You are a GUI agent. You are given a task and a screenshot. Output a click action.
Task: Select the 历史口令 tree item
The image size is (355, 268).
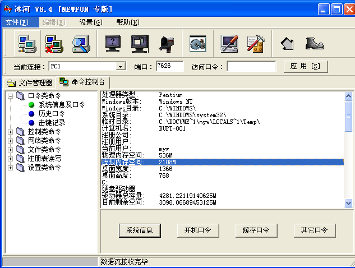[52, 114]
